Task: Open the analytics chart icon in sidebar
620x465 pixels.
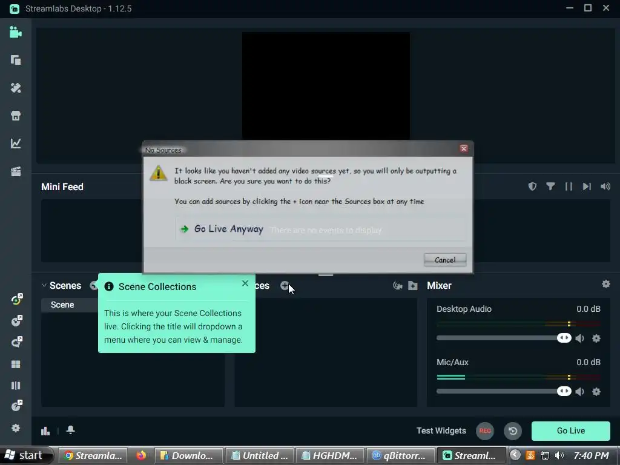Action: tap(15, 143)
